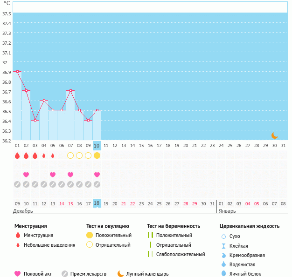Click the Лунный календарь legend item
292x277 pixels.
pos(143,274)
